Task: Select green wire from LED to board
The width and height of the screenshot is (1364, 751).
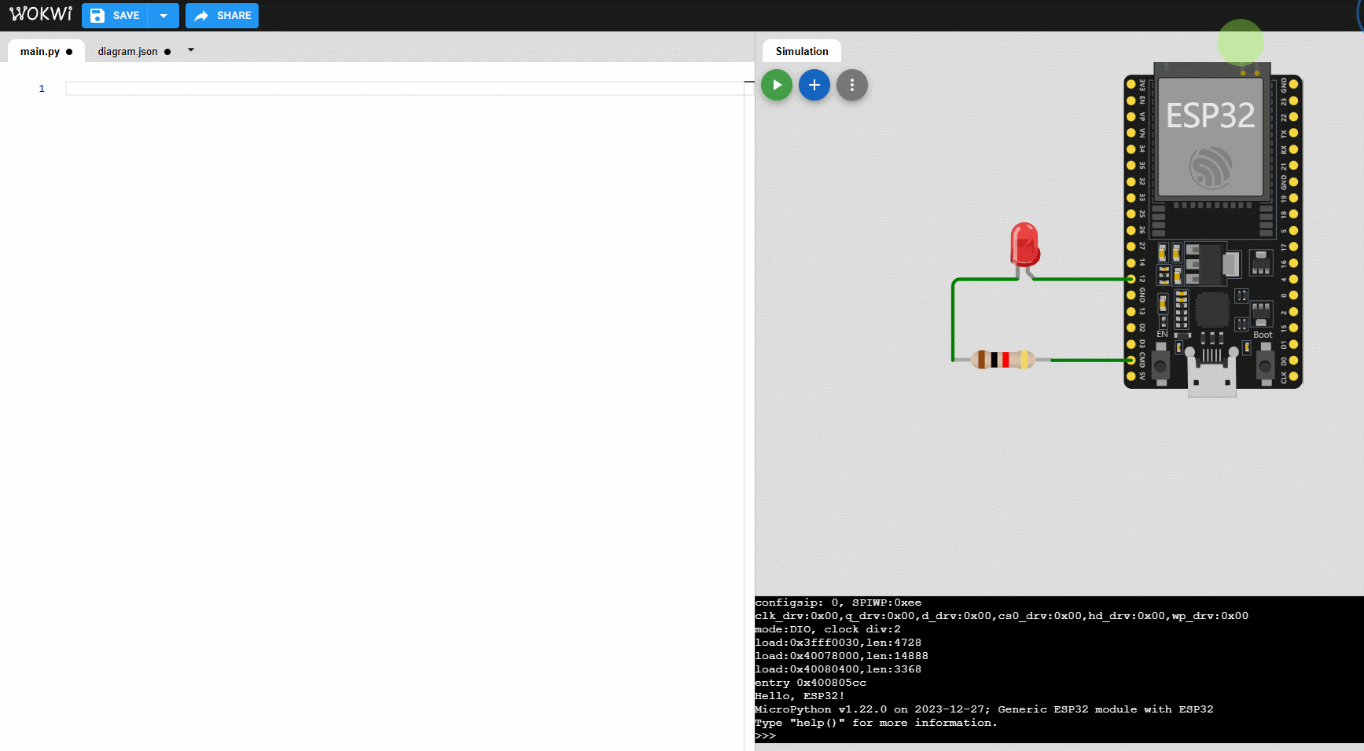Action: coord(1082,279)
